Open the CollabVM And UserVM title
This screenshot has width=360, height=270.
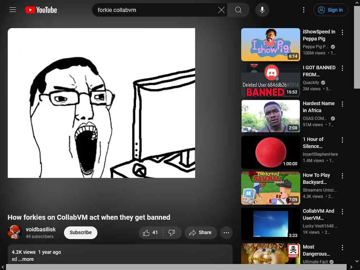[x=319, y=214]
